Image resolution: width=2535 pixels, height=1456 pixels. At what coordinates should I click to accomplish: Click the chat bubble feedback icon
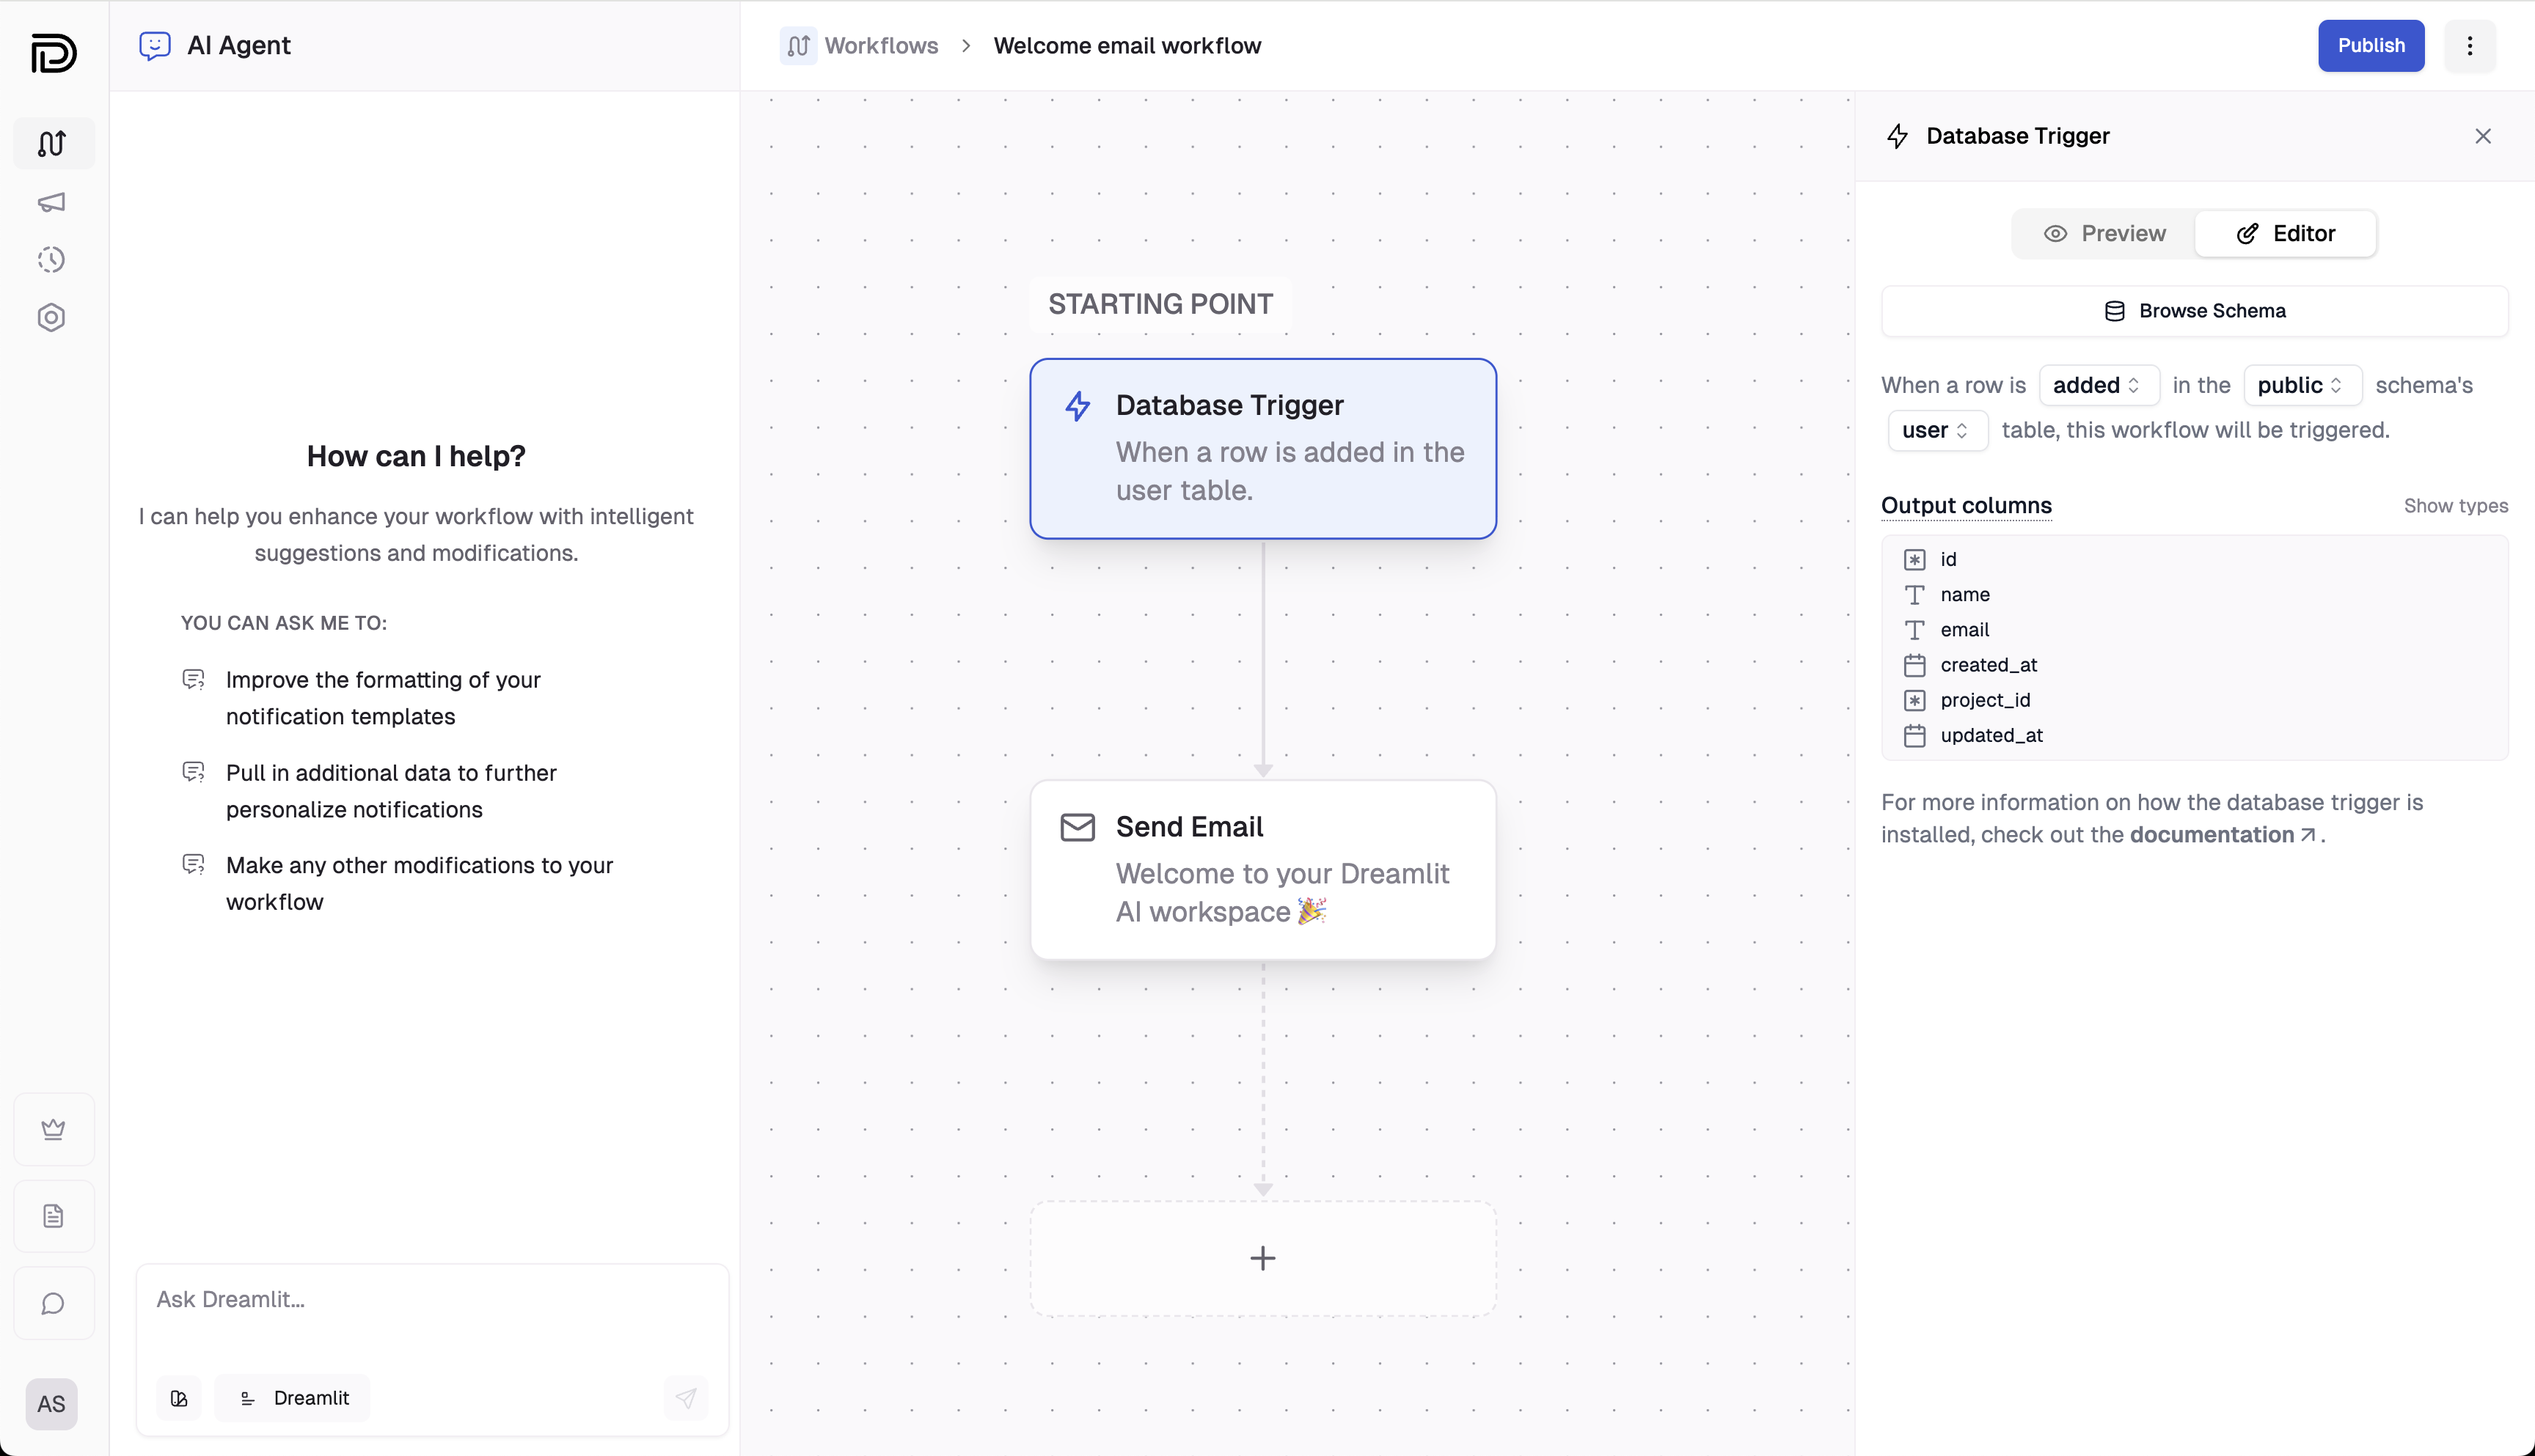(54, 1303)
